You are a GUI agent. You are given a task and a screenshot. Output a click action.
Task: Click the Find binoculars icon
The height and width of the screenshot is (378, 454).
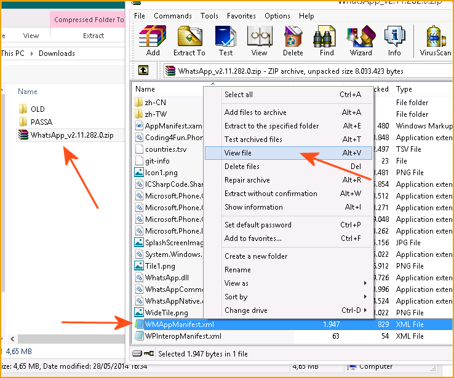(x=325, y=36)
